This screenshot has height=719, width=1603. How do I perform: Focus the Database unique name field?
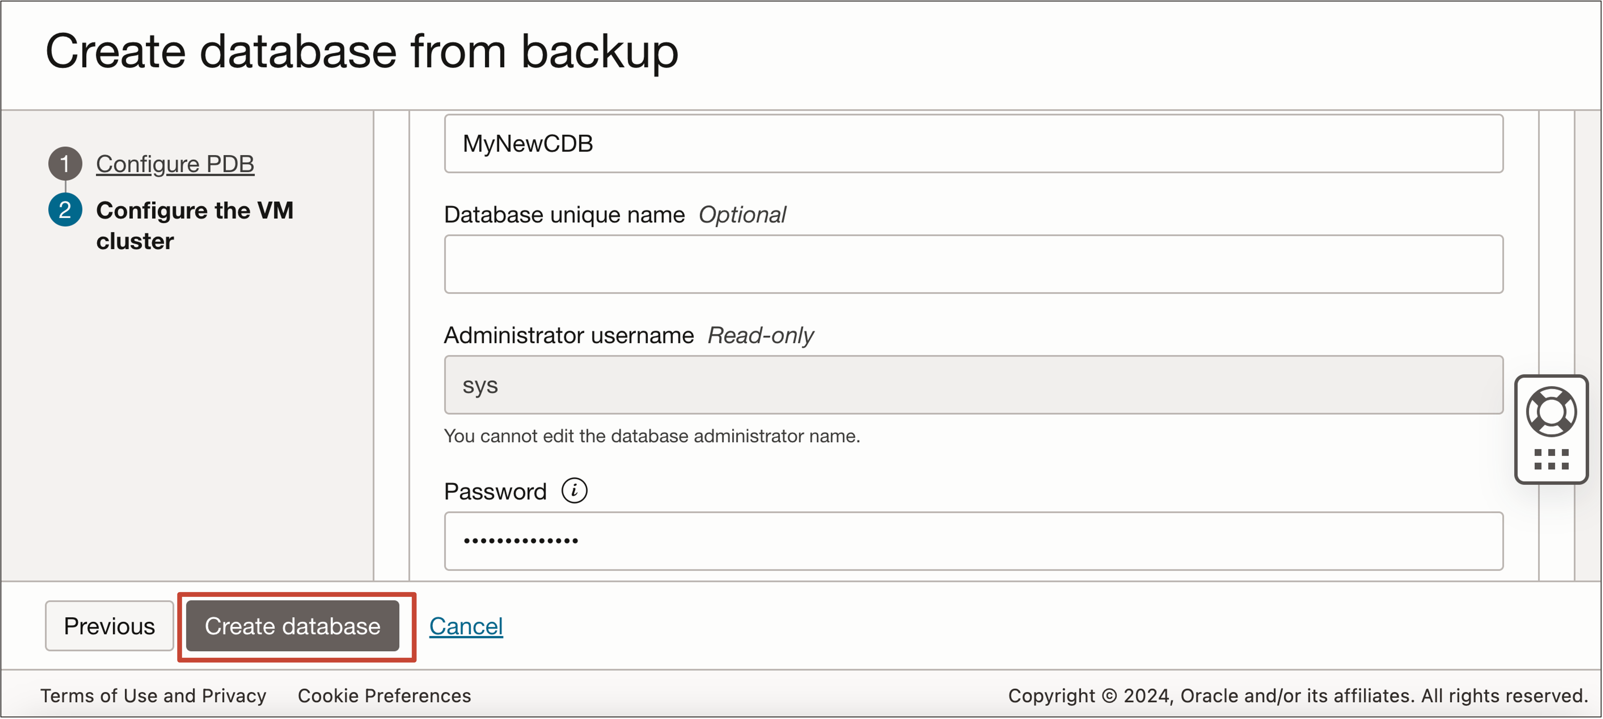pos(973,264)
